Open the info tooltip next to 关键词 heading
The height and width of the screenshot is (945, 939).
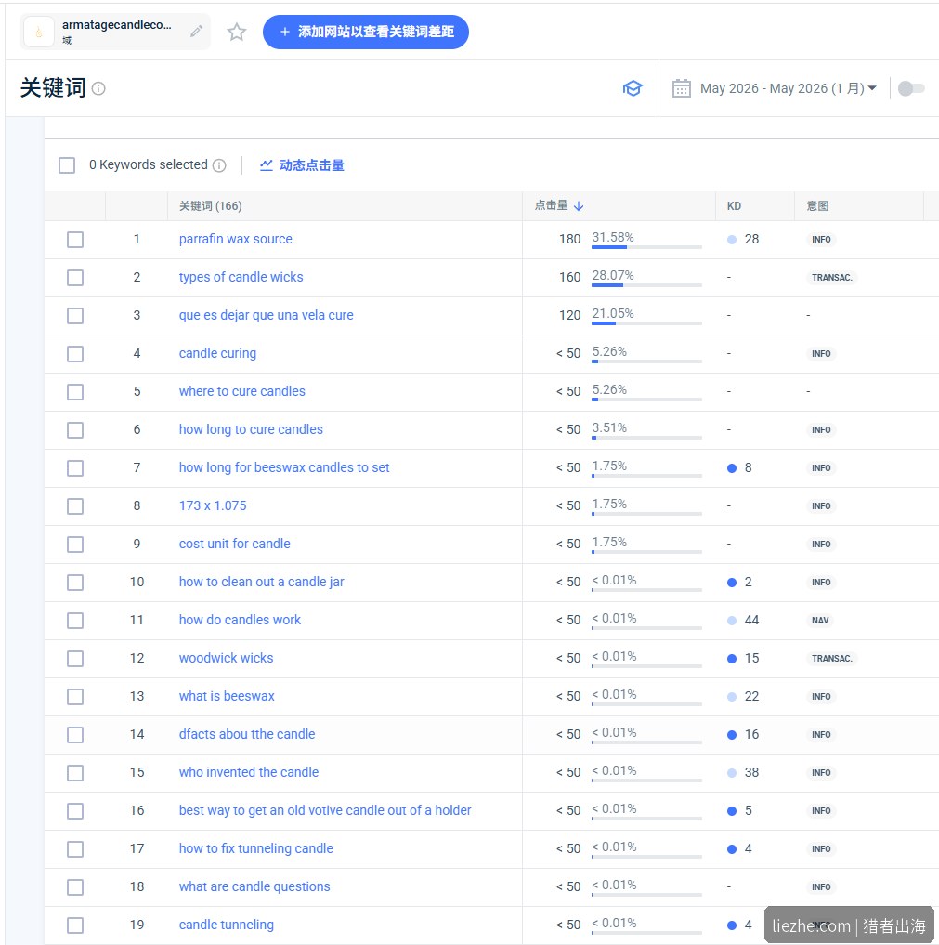(98, 88)
